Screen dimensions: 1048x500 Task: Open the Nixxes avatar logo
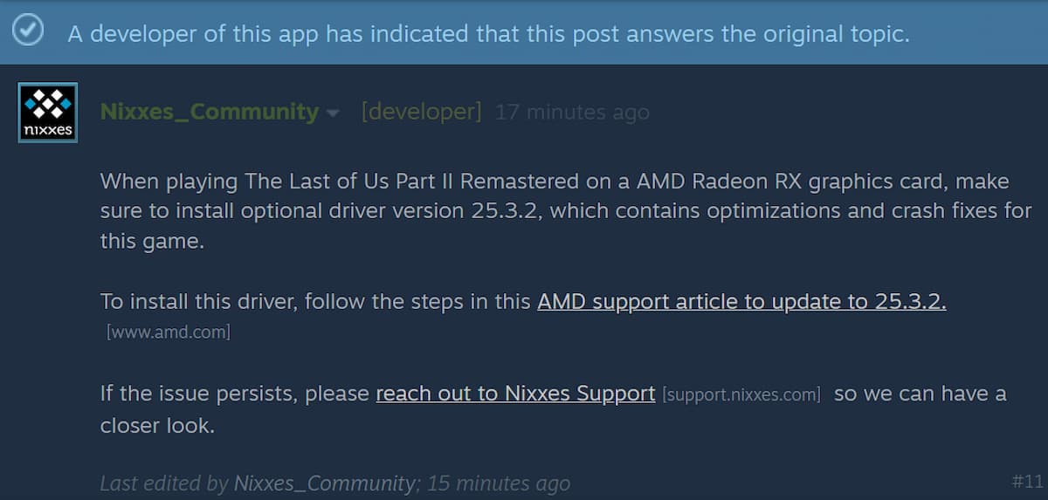(x=48, y=113)
